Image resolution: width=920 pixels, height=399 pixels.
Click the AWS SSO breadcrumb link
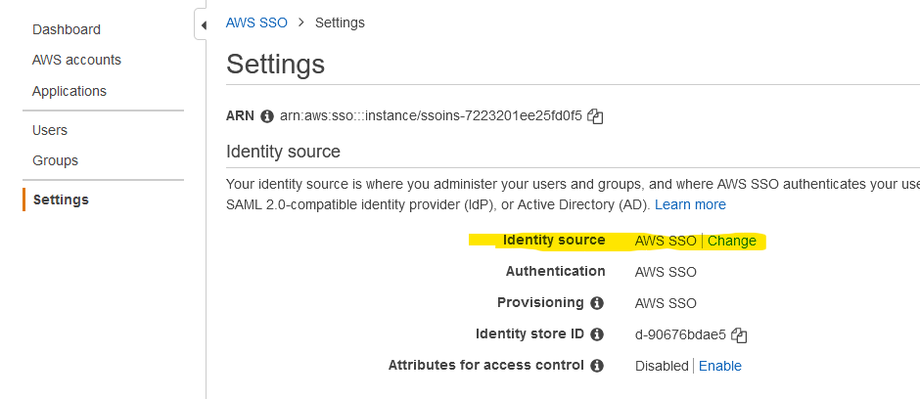coord(257,22)
